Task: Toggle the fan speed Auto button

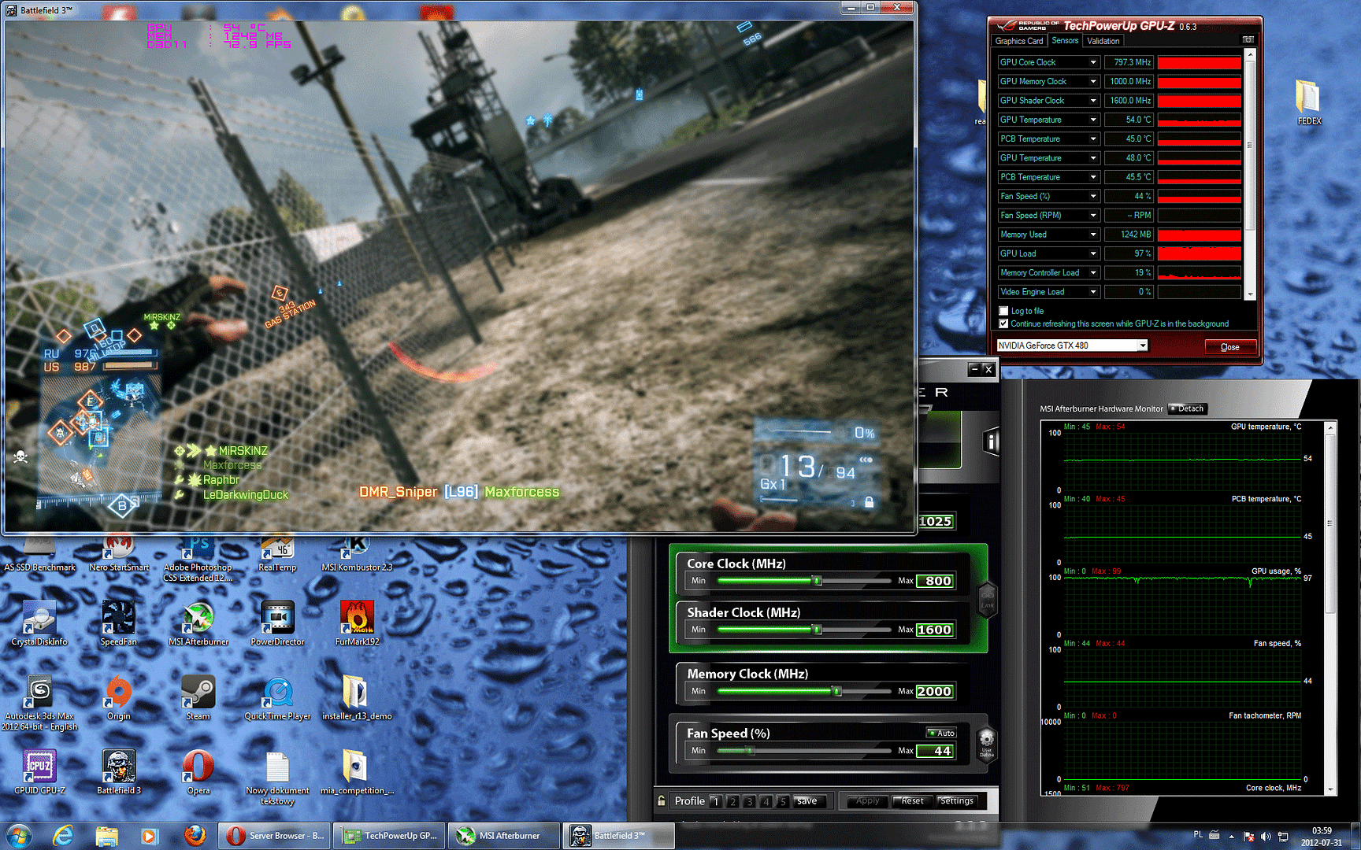Action: [941, 733]
